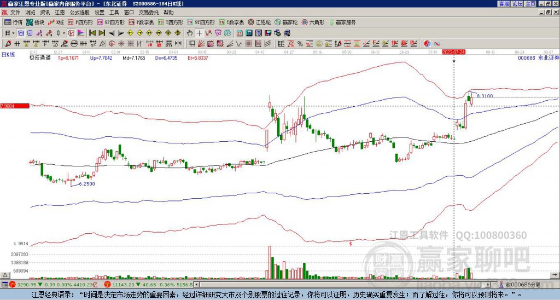Click the up-triangle button near volume pane
Viewport: 560px width, 300px height.
pos(5,275)
